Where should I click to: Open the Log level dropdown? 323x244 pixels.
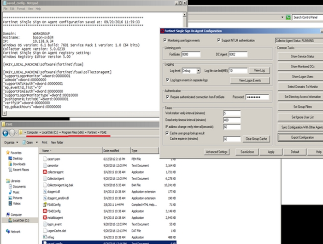coord(198,71)
